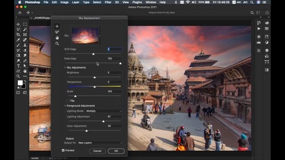The width and height of the screenshot is (285, 160).
Task: Open the Move tool preset picker arrow
Action: coord(33,13)
